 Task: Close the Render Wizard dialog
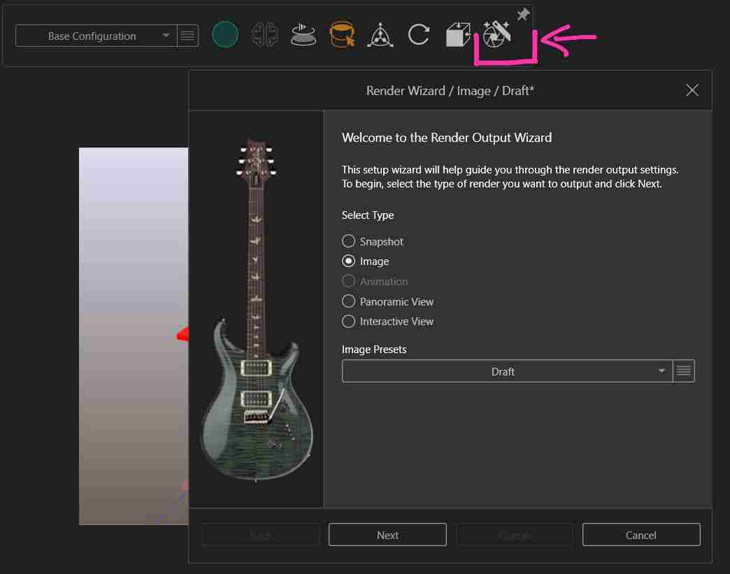coord(692,90)
